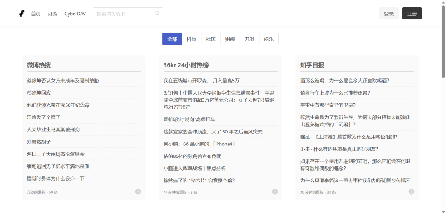
Task: Open 汪峰发了个锤子 headline
Action: pos(43,117)
